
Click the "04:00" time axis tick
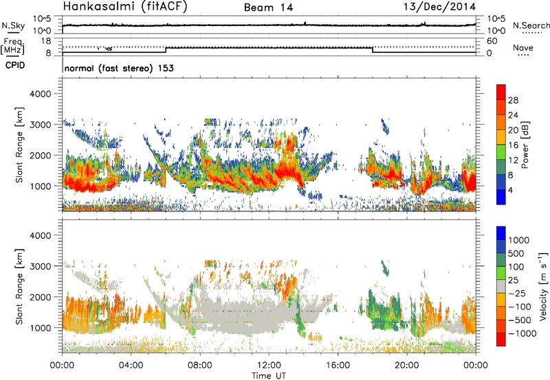coord(131,366)
